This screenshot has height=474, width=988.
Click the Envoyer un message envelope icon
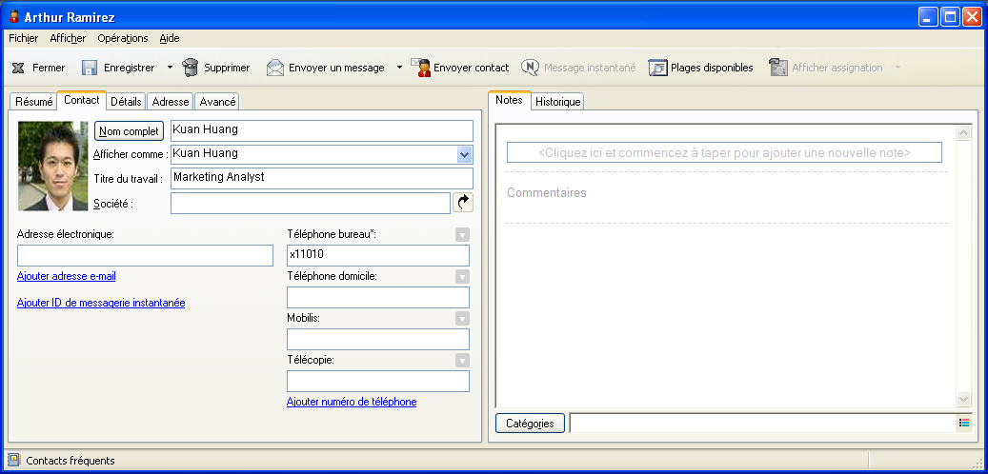coord(274,68)
